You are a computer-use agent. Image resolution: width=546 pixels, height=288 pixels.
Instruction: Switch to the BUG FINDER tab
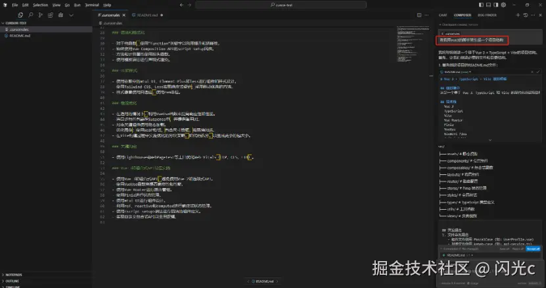pyautogui.click(x=487, y=15)
